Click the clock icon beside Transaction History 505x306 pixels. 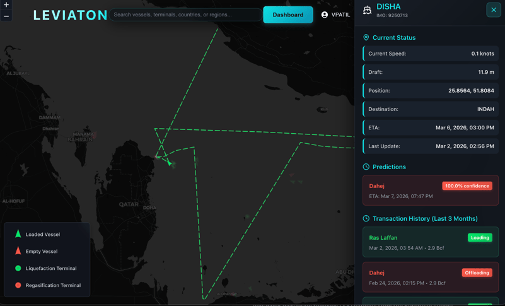(366, 219)
